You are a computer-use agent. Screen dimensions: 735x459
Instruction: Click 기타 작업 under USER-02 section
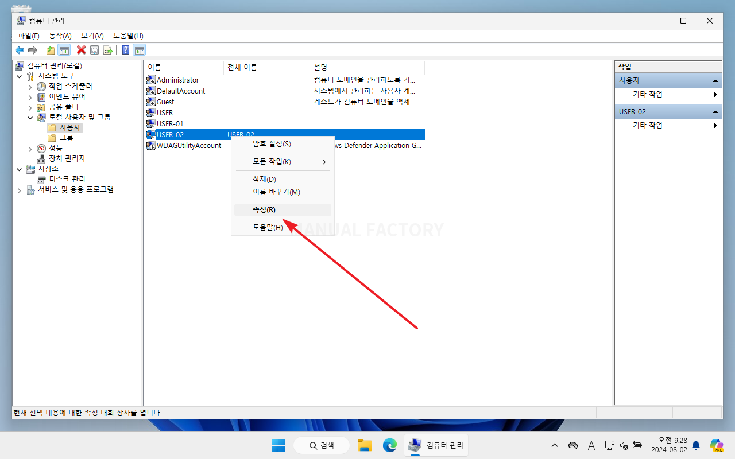[648, 125]
